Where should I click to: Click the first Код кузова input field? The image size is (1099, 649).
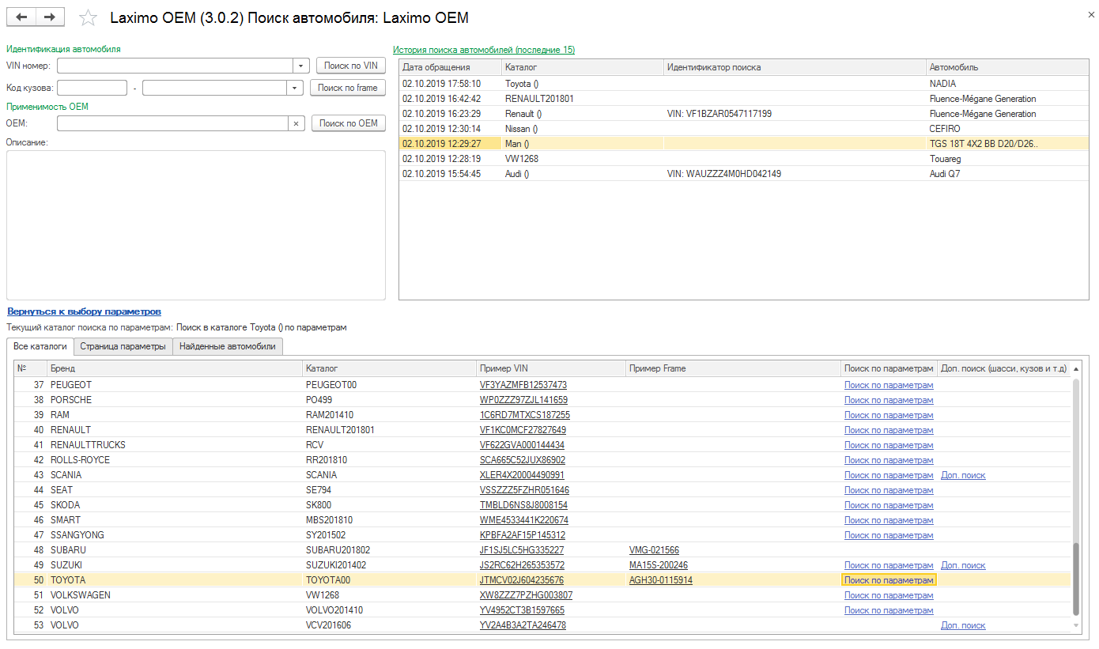pyautogui.click(x=92, y=88)
